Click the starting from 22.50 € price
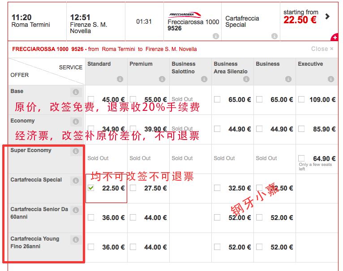The image size is (343, 271). pos(300,20)
